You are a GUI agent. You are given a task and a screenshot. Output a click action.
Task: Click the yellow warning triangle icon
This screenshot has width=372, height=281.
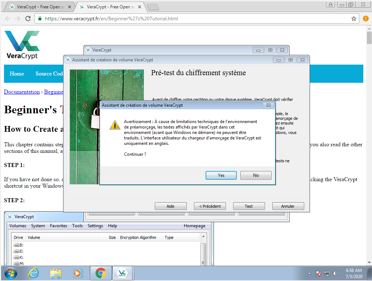click(115, 125)
